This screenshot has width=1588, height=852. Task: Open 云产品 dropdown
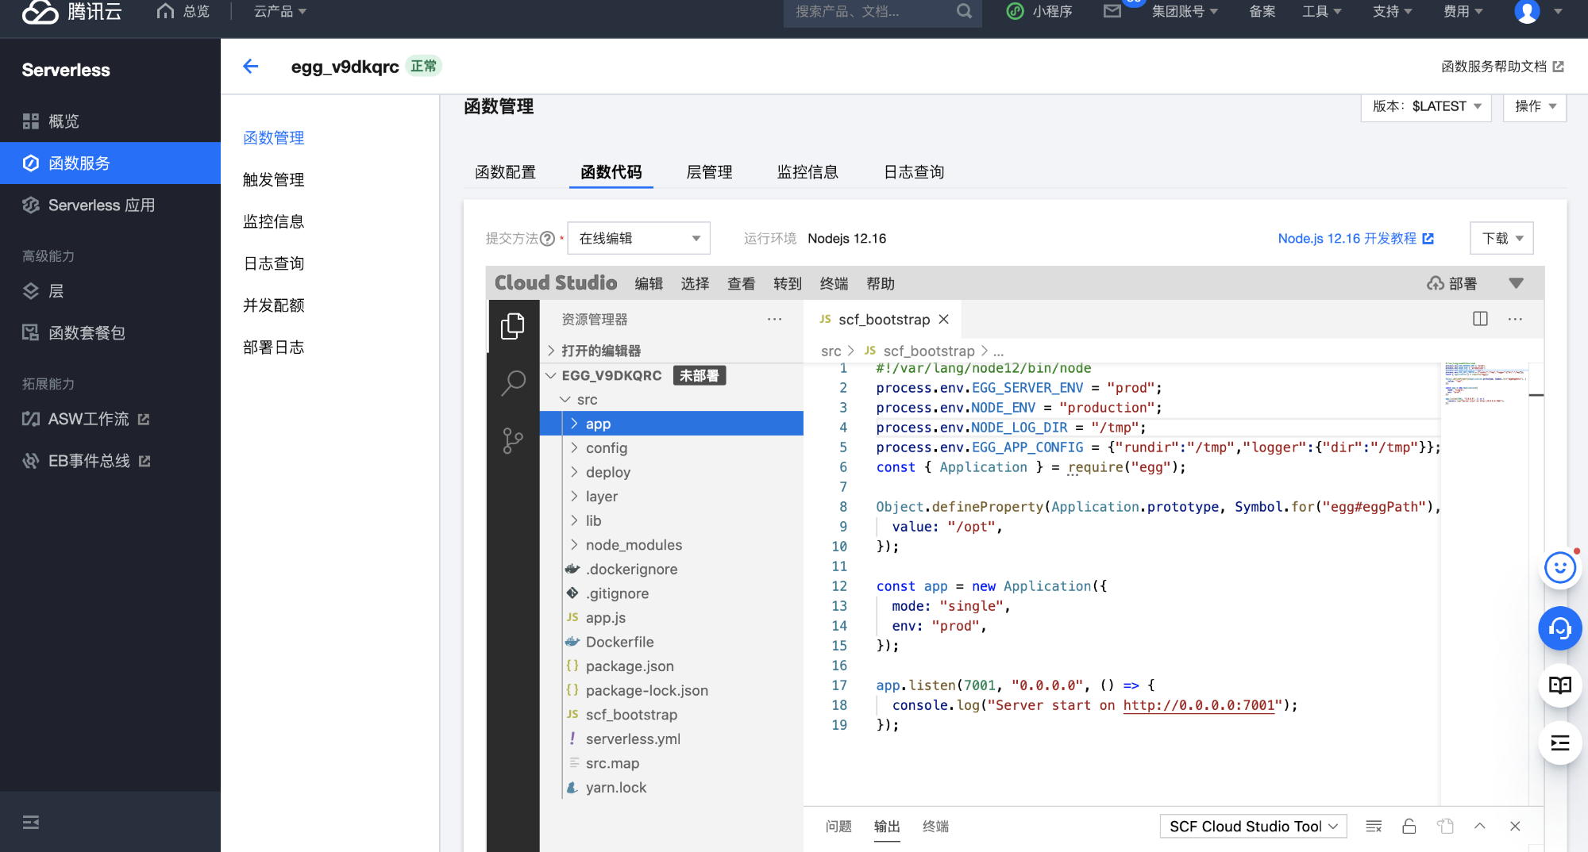tap(280, 11)
